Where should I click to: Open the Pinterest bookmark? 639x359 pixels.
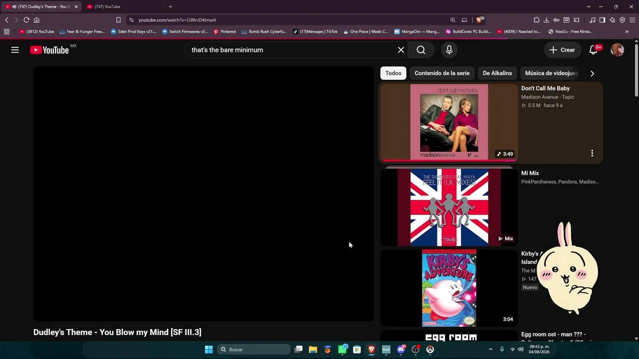[225, 31]
